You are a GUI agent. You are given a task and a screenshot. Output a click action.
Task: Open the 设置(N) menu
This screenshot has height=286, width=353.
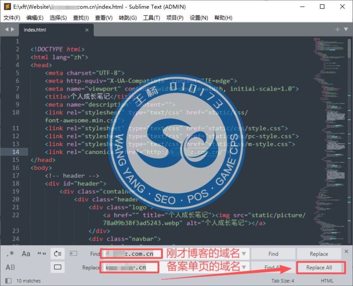coord(199,18)
